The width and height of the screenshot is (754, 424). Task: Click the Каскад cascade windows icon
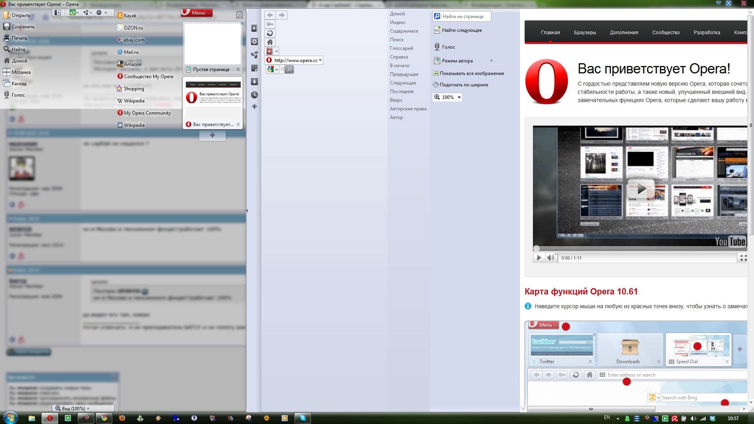[6, 84]
